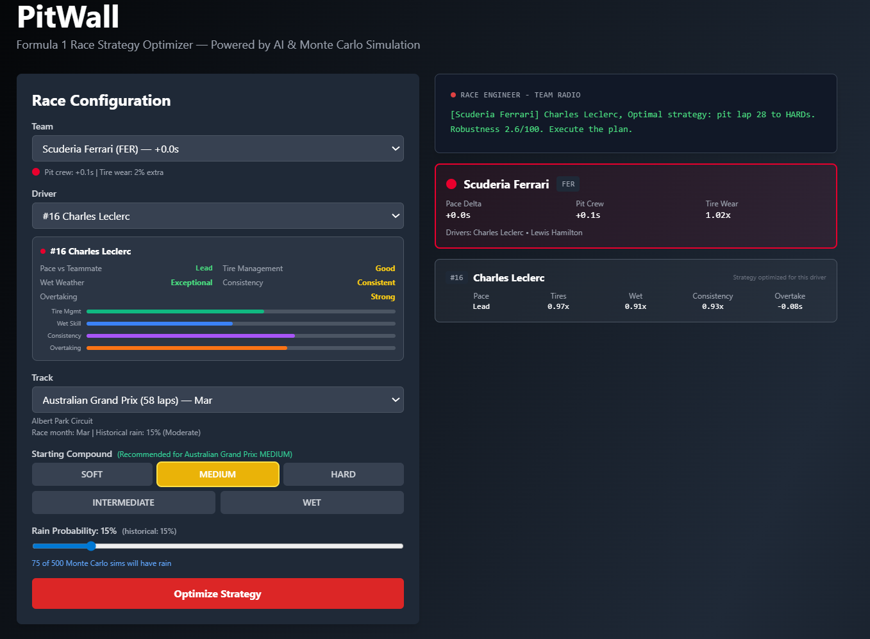Click the Historical rain 15% (Moderate) text
870x639 pixels.
148,433
